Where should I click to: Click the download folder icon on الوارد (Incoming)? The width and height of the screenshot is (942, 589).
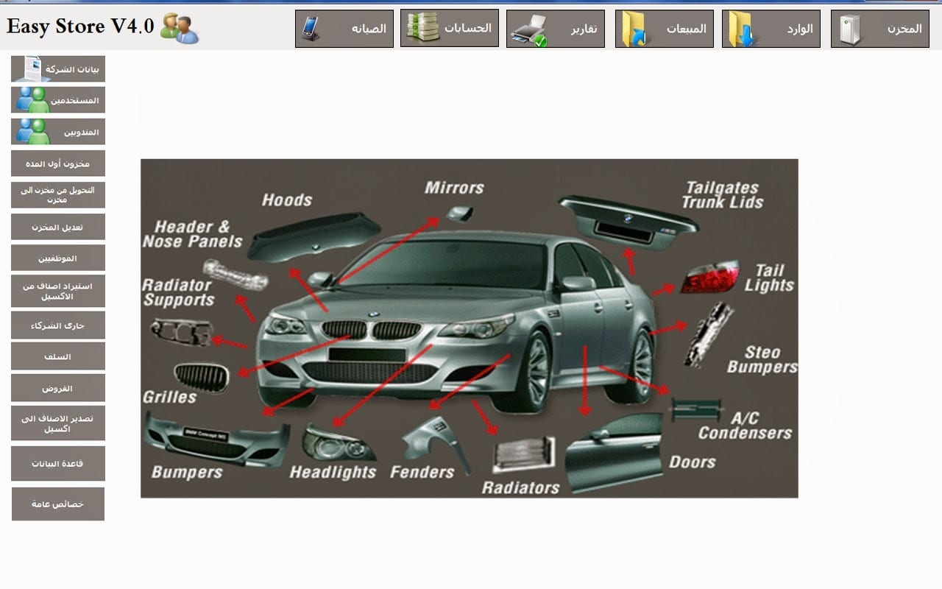[740, 29]
